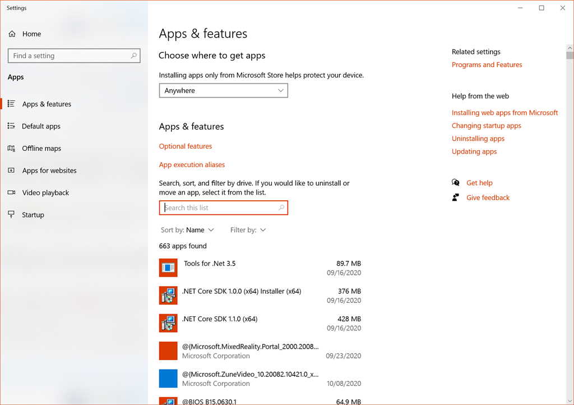The image size is (574, 405).
Task: Select .NET Core SDK 1.0.0 (x64) Installer entry
Action: click(260, 296)
